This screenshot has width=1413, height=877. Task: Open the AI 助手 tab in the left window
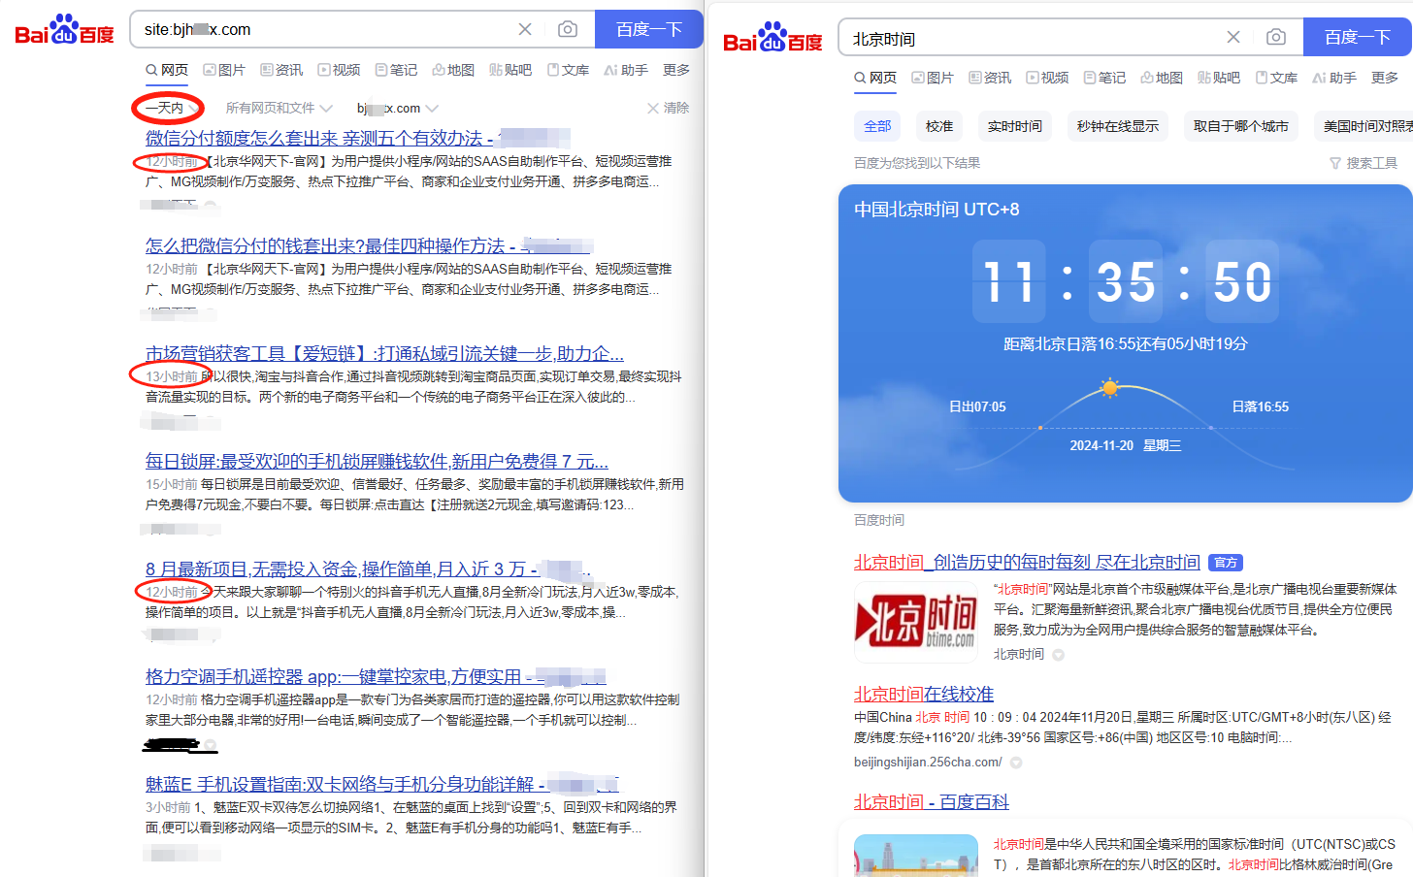pos(626,70)
